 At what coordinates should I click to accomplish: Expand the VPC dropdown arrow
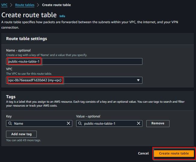[x=138, y=80]
